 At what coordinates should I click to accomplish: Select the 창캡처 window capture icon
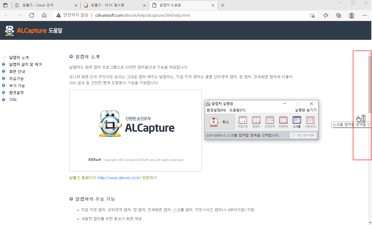[256, 122]
